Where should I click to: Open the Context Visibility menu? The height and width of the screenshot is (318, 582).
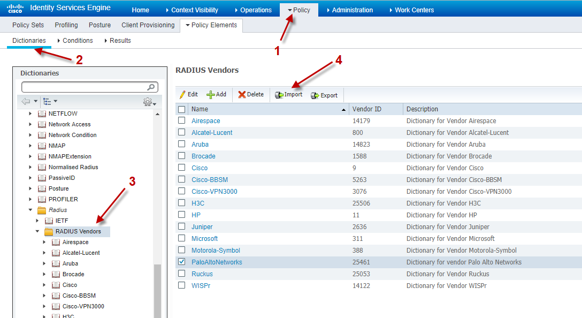click(192, 10)
